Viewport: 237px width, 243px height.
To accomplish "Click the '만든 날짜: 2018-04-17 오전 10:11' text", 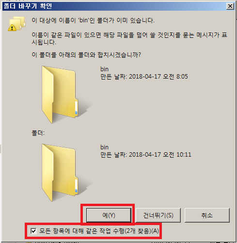I will click(x=146, y=155).
